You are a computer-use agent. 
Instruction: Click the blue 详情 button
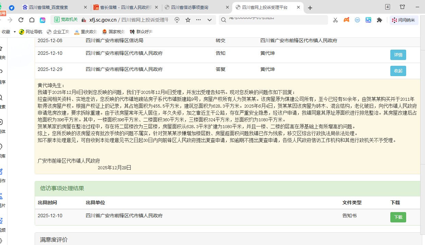click(x=398, y=55)
